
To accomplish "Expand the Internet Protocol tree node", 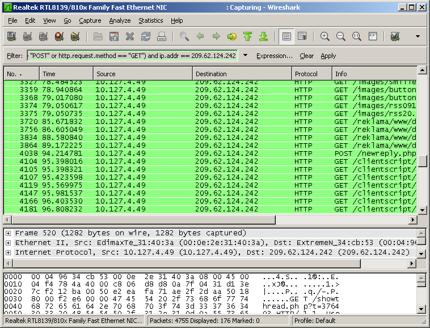I will [x=9, y=252].
